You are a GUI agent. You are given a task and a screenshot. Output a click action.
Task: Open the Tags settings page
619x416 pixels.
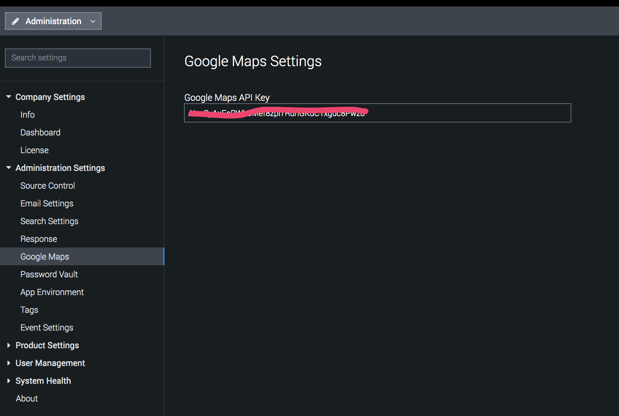click(29, 310)
